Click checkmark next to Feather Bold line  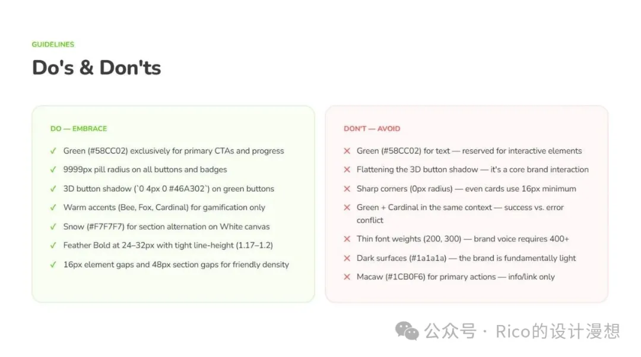pos(53,246)
